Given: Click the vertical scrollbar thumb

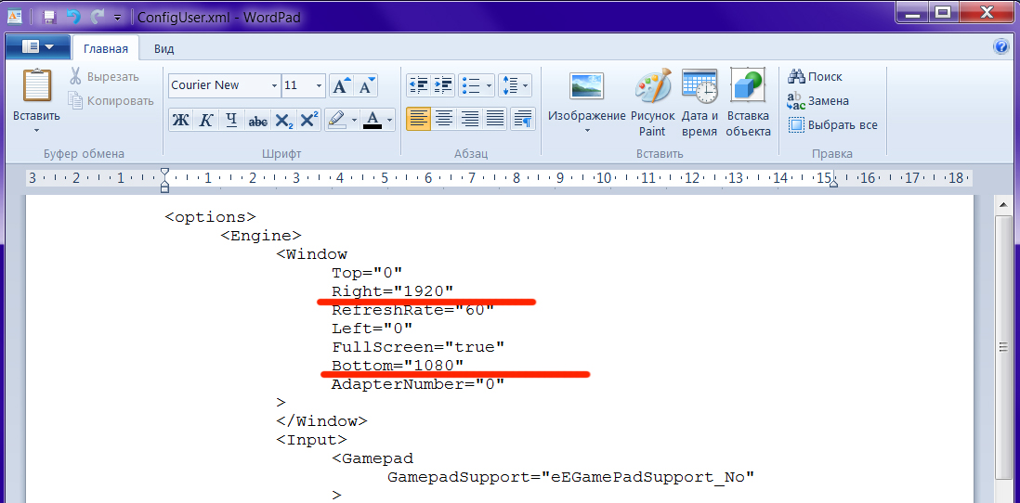Looking at the screenshot, I should [1005, 348].
